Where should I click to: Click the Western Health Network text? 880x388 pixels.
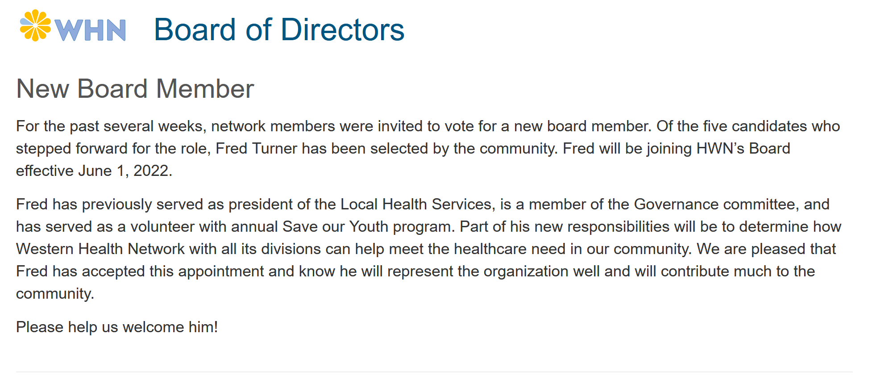point(100,249)
